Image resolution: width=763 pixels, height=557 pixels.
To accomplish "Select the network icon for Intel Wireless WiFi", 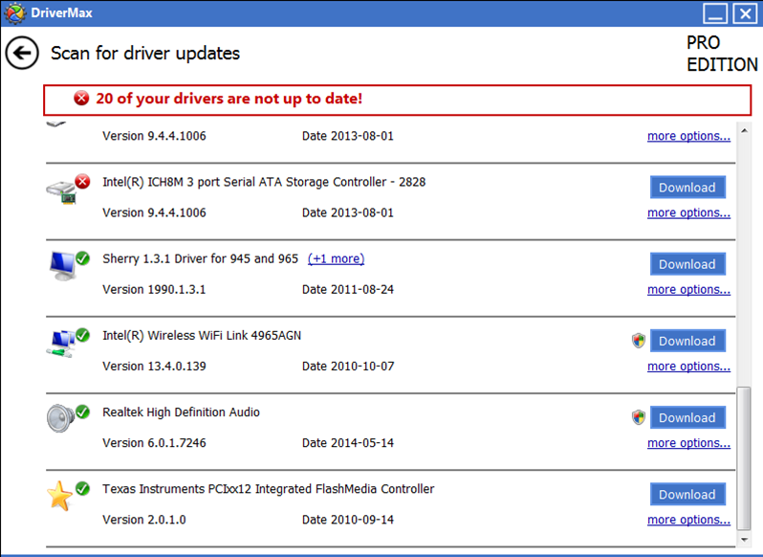I will pyautogui.click(x=61, y=344).
